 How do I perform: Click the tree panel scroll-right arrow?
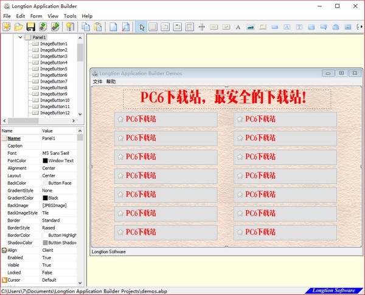[x=74, y=121]
